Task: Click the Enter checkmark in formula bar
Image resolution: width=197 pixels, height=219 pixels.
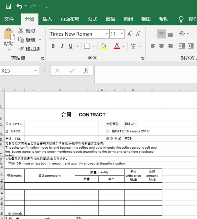Action: (x=72, y=71)
